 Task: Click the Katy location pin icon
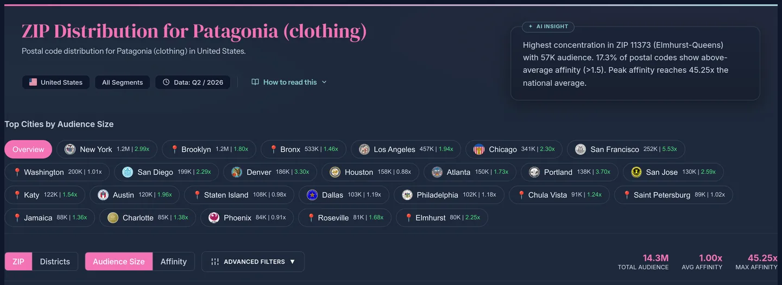17,195
